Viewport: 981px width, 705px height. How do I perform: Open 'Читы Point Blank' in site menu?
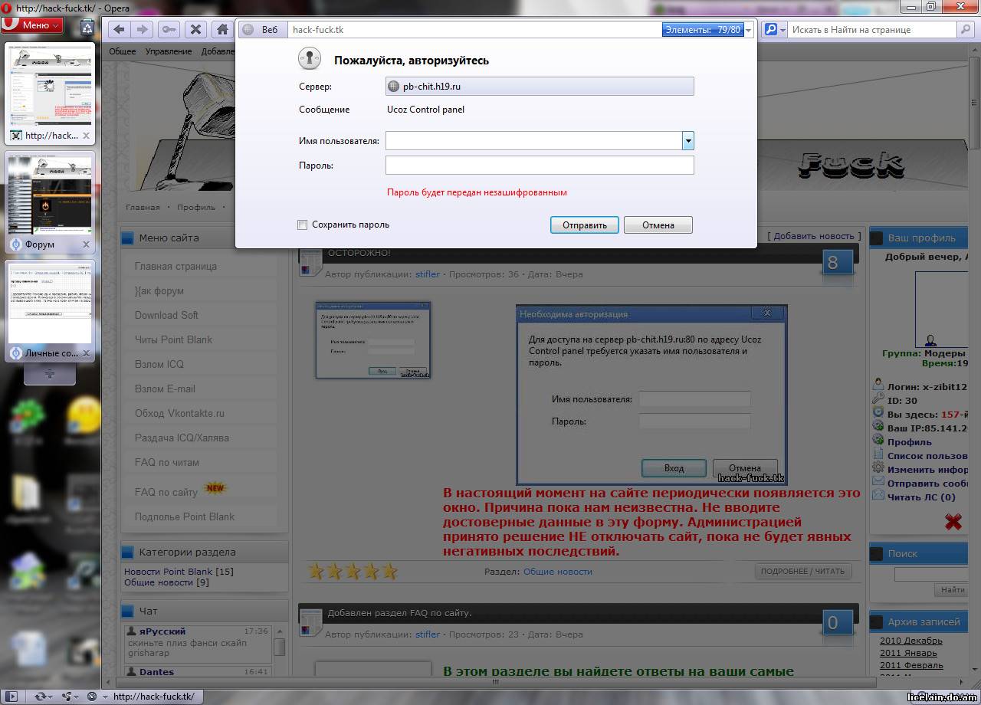tap(173, 339)
